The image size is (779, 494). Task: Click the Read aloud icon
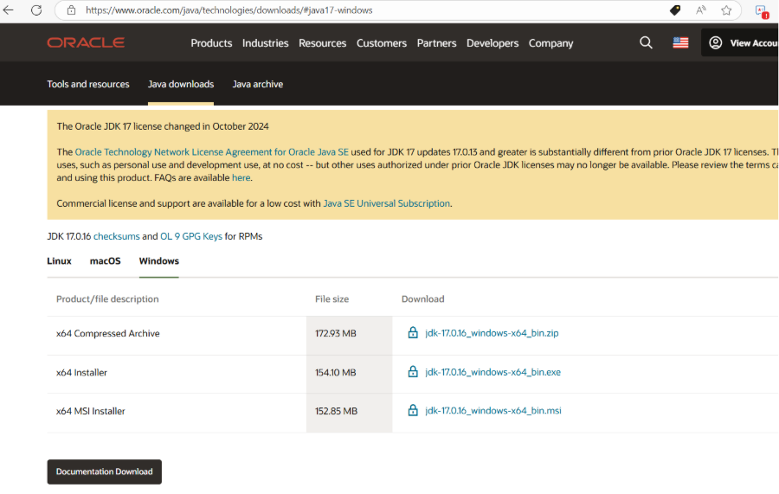click(701, 10)
